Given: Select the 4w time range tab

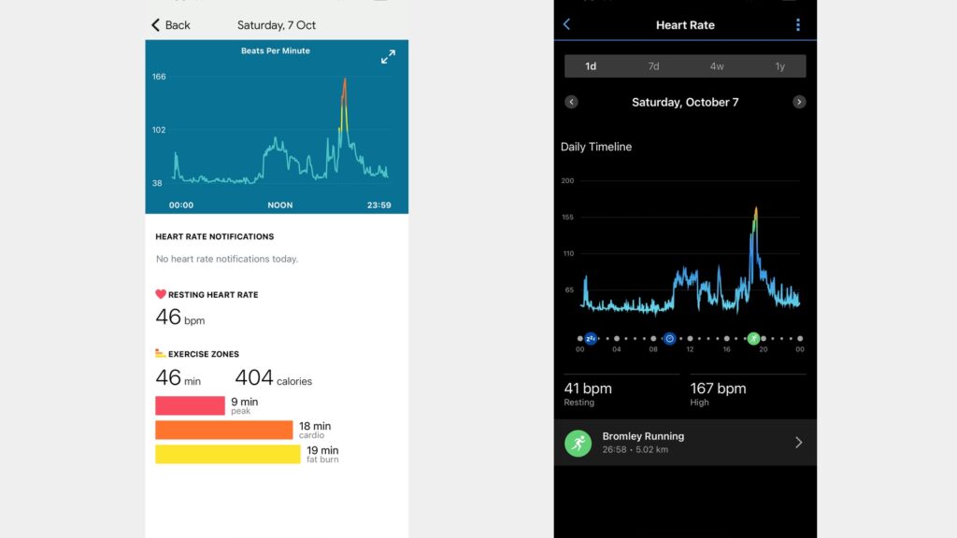Looking at the screenshot, I should 717,66.
